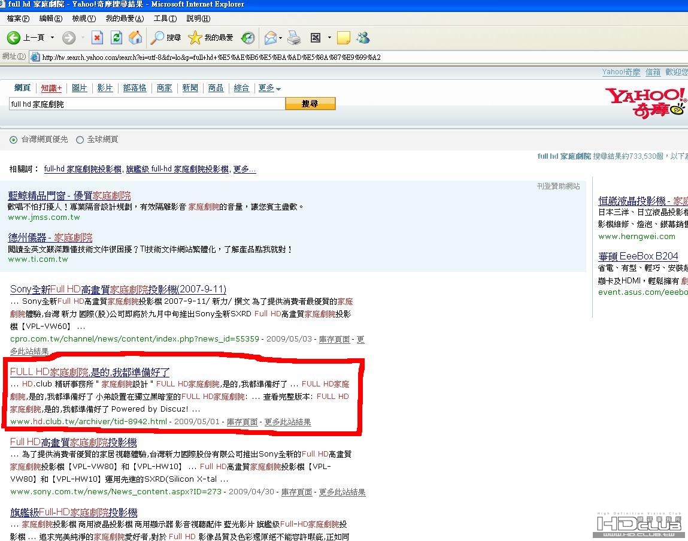
Task: Click the page icon in the address bar
Action: click(x=35, y=57)
